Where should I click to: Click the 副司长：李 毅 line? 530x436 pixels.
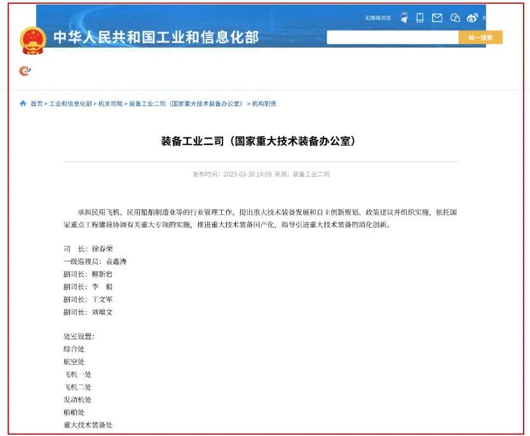(88, 287)
